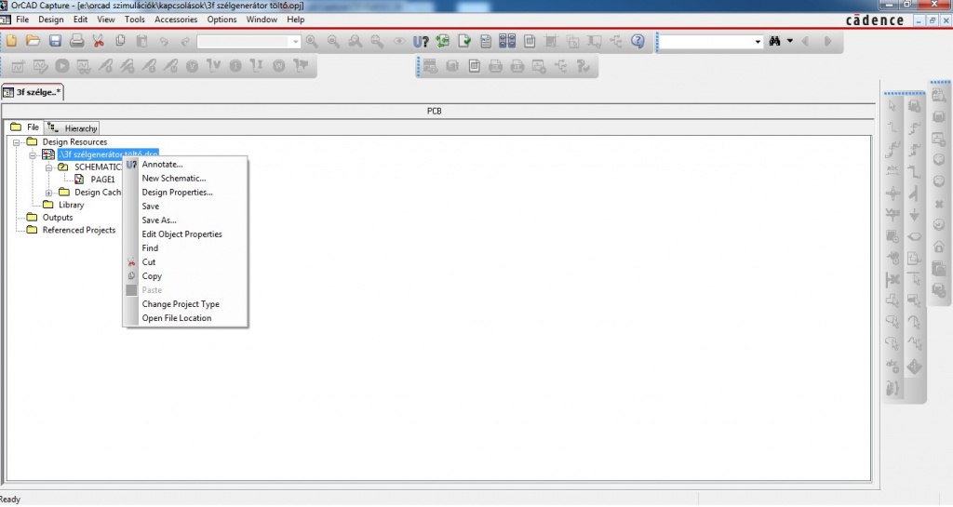The width and height of the screenshot is (953, 507).
Task: Open the part selection combo box
Action: pos(248,41)
